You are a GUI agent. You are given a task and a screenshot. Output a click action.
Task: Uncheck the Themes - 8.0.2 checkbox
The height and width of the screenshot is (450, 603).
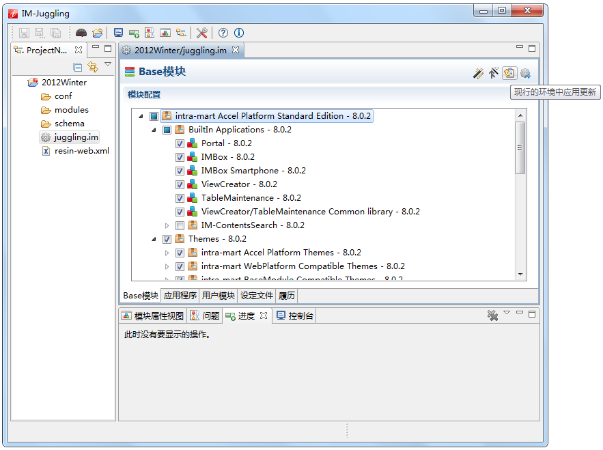167,239
